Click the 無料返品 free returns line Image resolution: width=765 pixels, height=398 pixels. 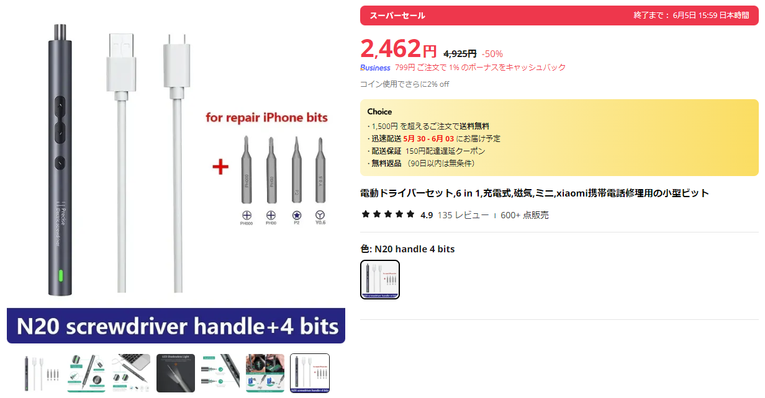pos(423,163)
